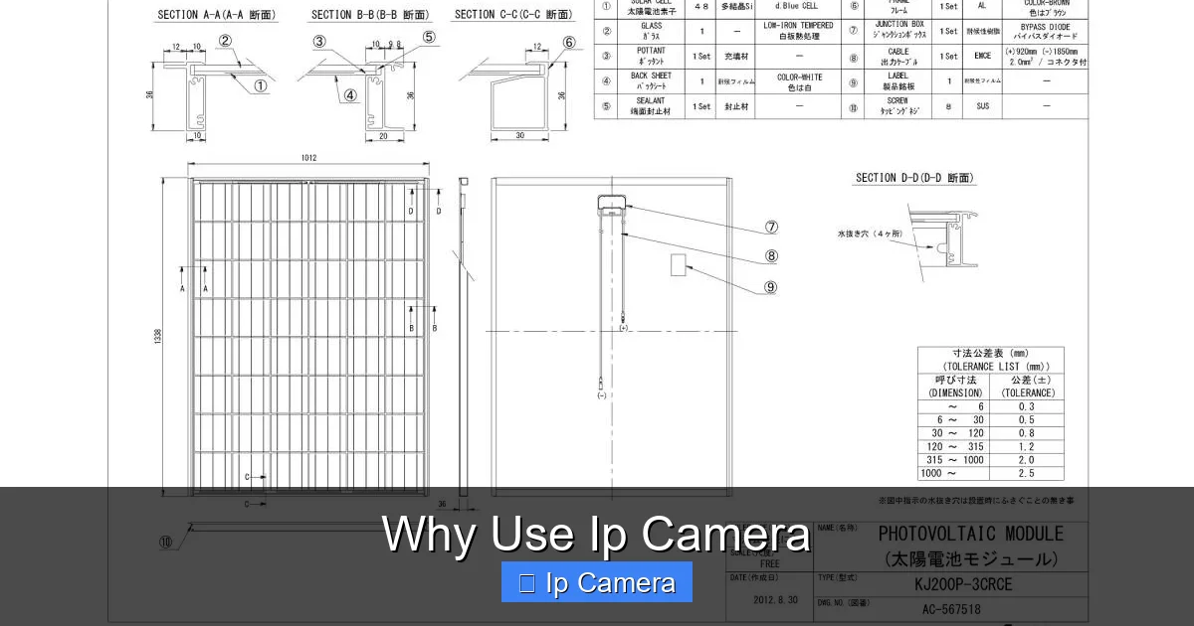Click the 'KJ200P-3CRCE' type number
The height and width of the screenshot is (626, 1194).
coord(963,585)
